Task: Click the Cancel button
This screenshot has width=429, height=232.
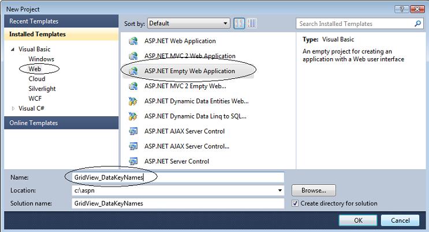Action: 400,220
